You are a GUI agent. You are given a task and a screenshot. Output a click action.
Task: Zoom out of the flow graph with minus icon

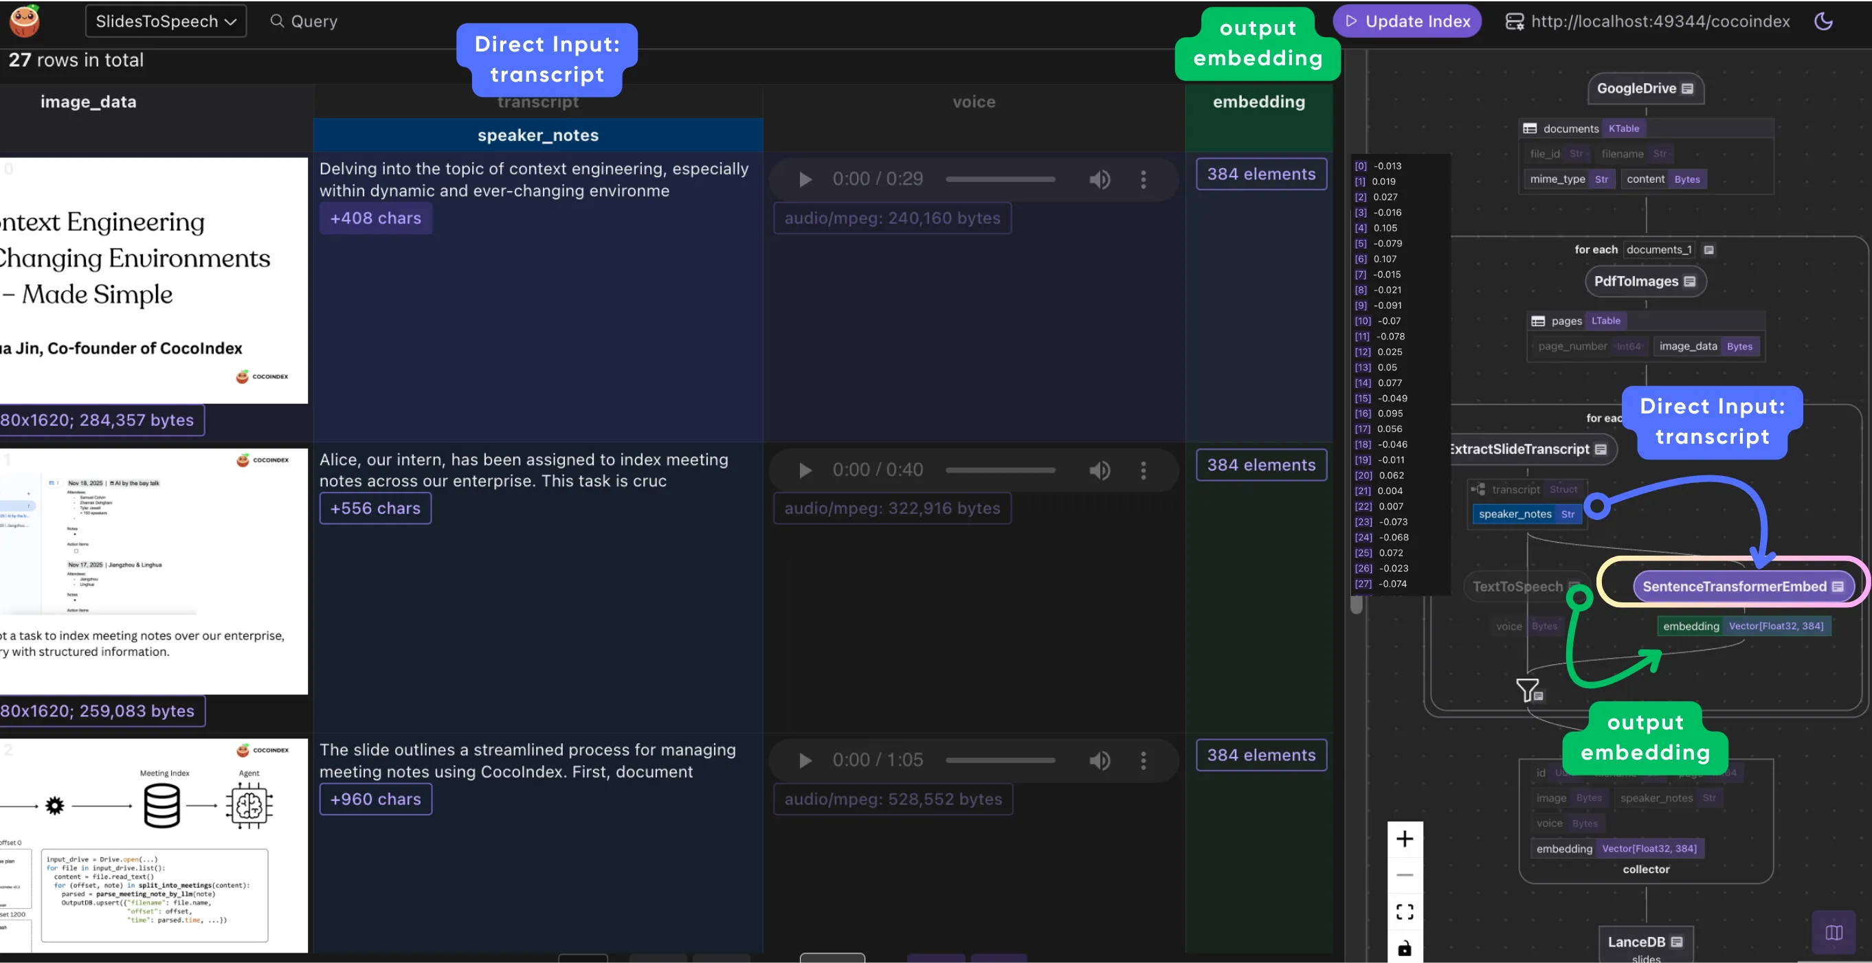[1405, 874]
